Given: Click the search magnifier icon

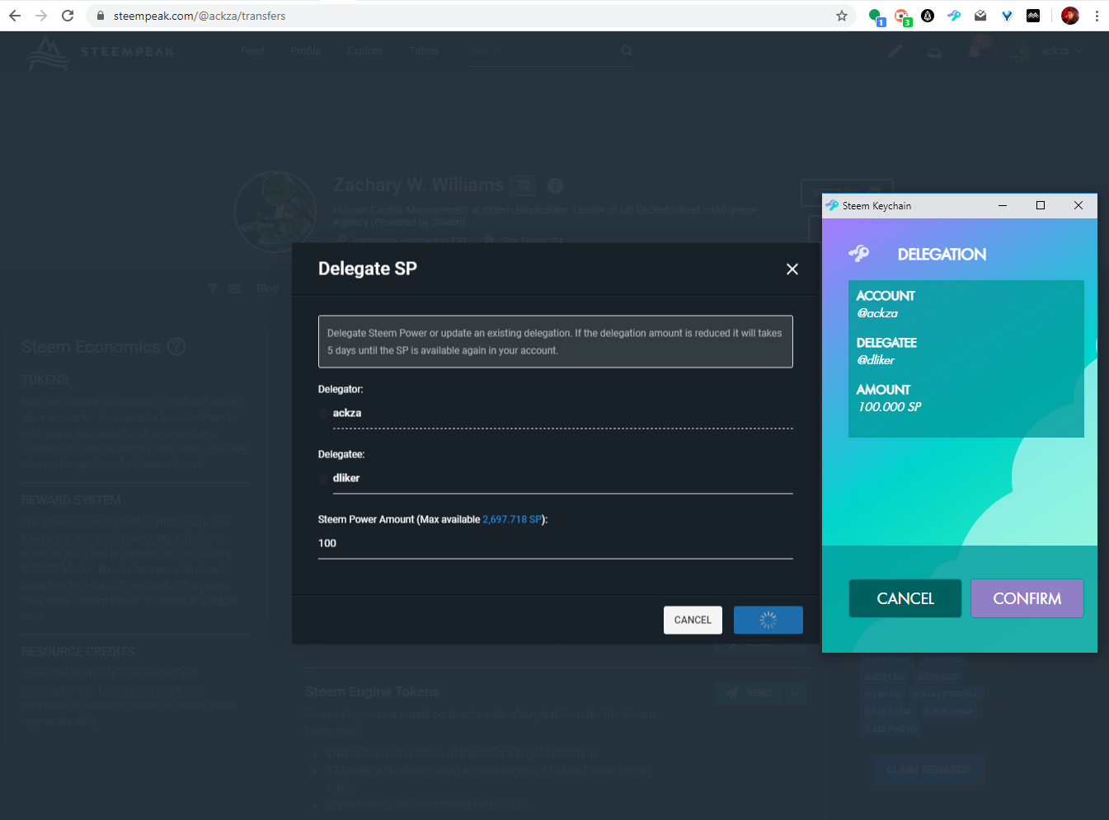Looking at the screenshot, I should pyautogui.click(x=627, y=51).
